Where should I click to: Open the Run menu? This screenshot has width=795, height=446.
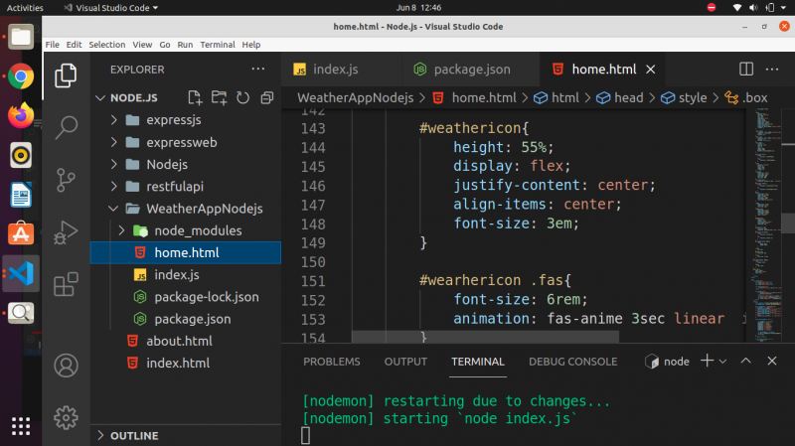pyautogui.click(x=185, y=45)
